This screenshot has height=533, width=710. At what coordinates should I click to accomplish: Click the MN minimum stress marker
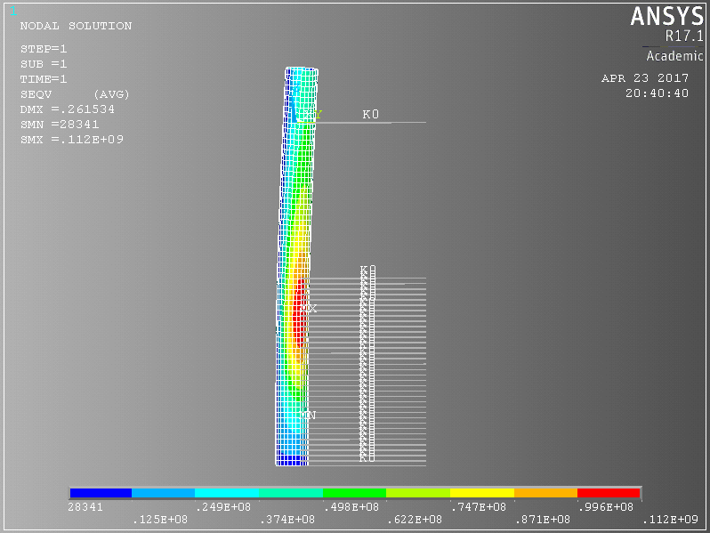[x=307, y=416]
